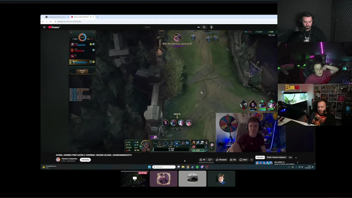Open Spotify from the Windows taskbar

click(x=197, y=167)
